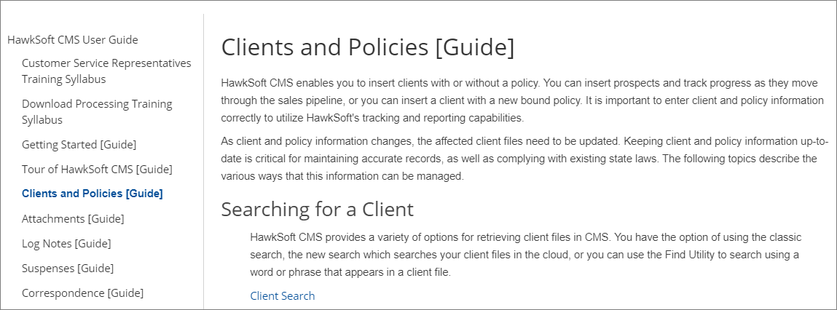The height and width of the screenshot is (310, 837).
Task: Go to Getting Started guide
Action: click(79, 145)
